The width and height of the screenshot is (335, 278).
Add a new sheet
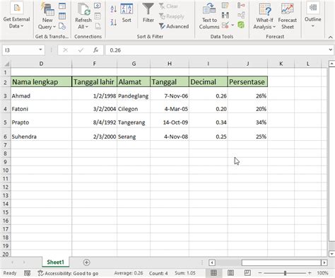[x=86, y=262]
